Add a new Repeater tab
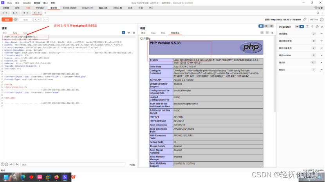This screenshot has width=325, height=182. click(x=45, y=13)
